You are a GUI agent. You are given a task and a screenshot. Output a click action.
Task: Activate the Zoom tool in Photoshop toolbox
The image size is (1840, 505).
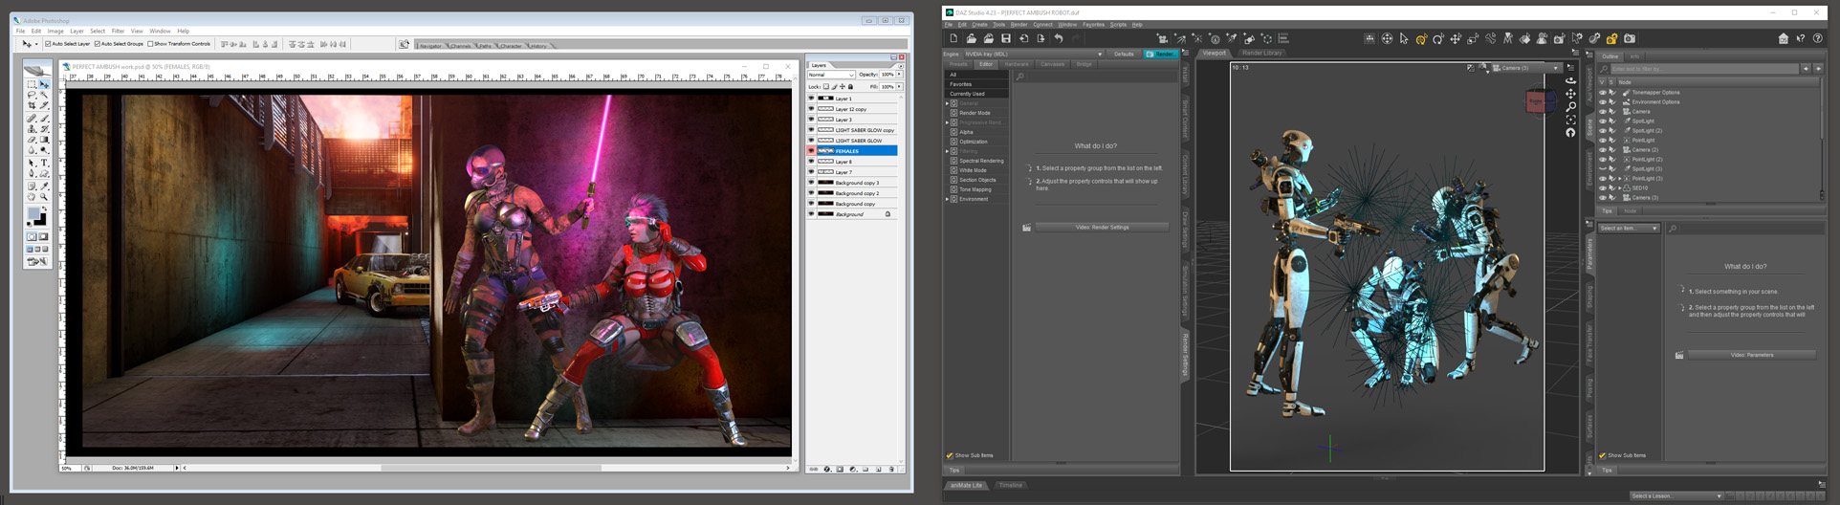point(45,197)
